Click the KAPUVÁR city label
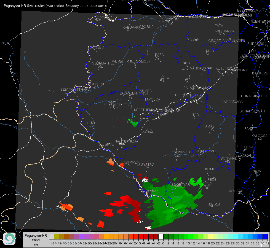 (x=131, y=28)
